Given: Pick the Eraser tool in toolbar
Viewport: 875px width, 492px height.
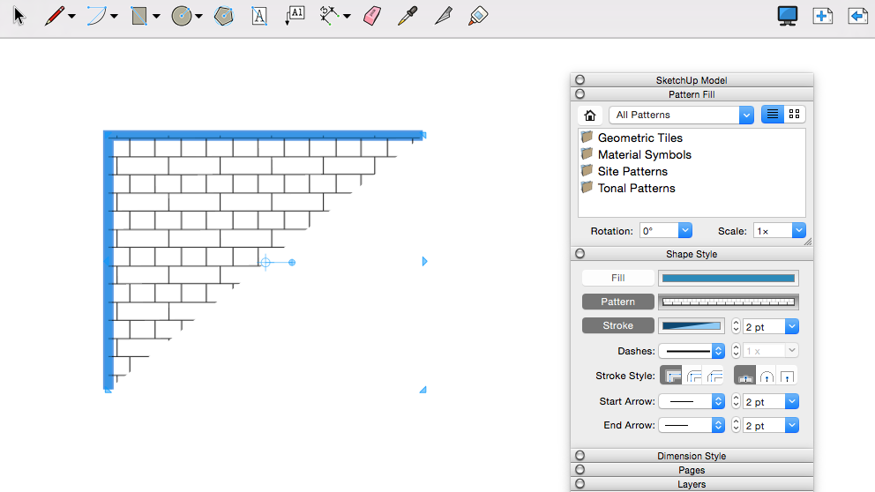Looking at the screenshot, I should point(372,16).
